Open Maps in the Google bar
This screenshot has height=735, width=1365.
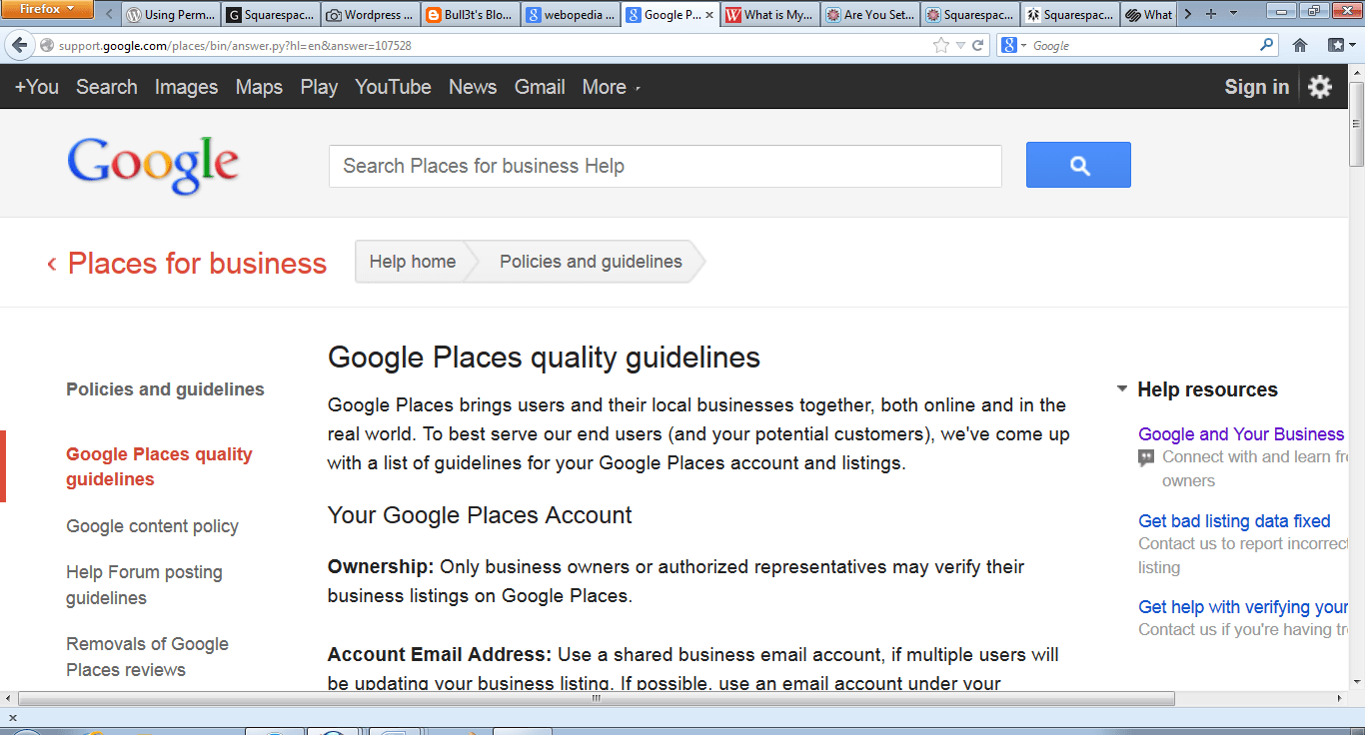click(x=259, y=87)
